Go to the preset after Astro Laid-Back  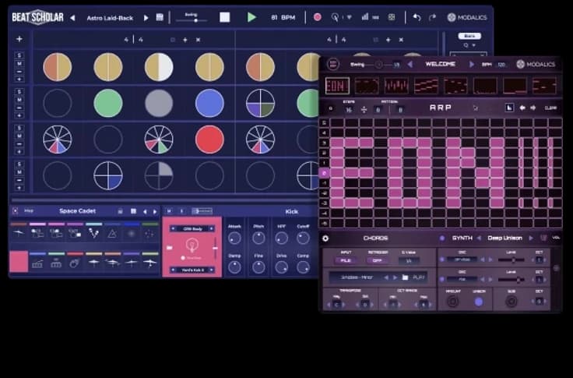coord(146,18)
